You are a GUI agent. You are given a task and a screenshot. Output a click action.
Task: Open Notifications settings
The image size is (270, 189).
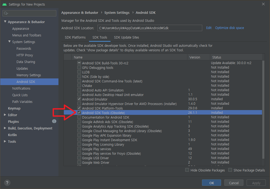pyautogui.click(x=21, y=88)
